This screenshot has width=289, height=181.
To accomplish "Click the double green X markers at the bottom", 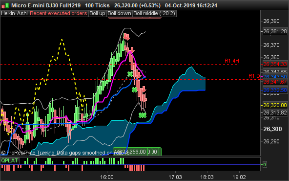I will pos(143,115).
